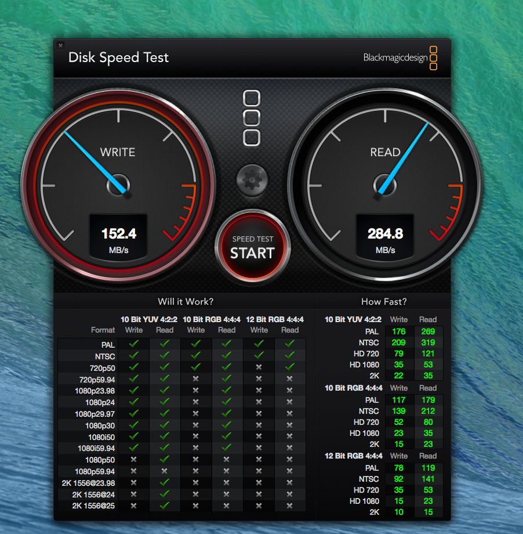This screenshot has height=534, width=523.
Task: Click 10 Bit RGB PAL write value 117
Action: 399,400
